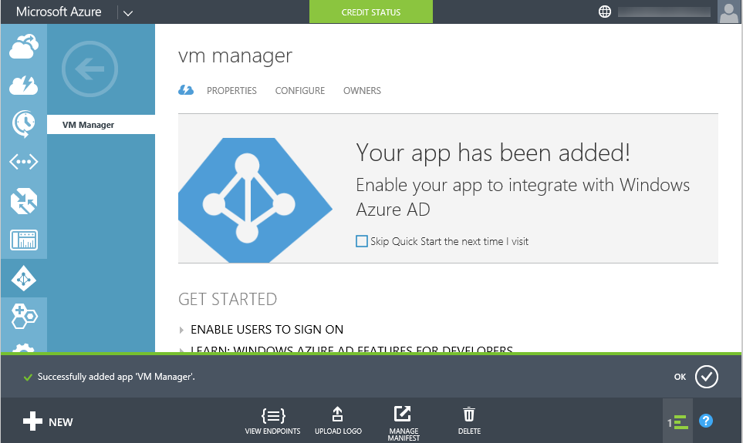Click the Credit Status button
Viewport: 743px width, 443px height.
click(371, 12)
